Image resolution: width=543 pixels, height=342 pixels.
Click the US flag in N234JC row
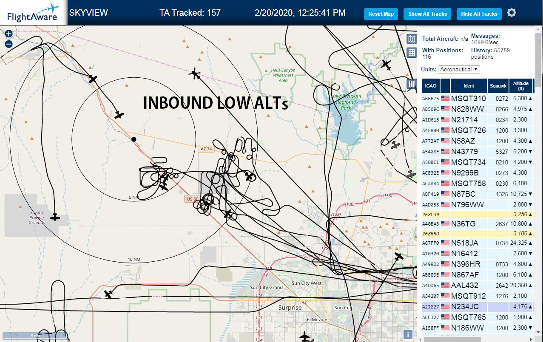445,306
